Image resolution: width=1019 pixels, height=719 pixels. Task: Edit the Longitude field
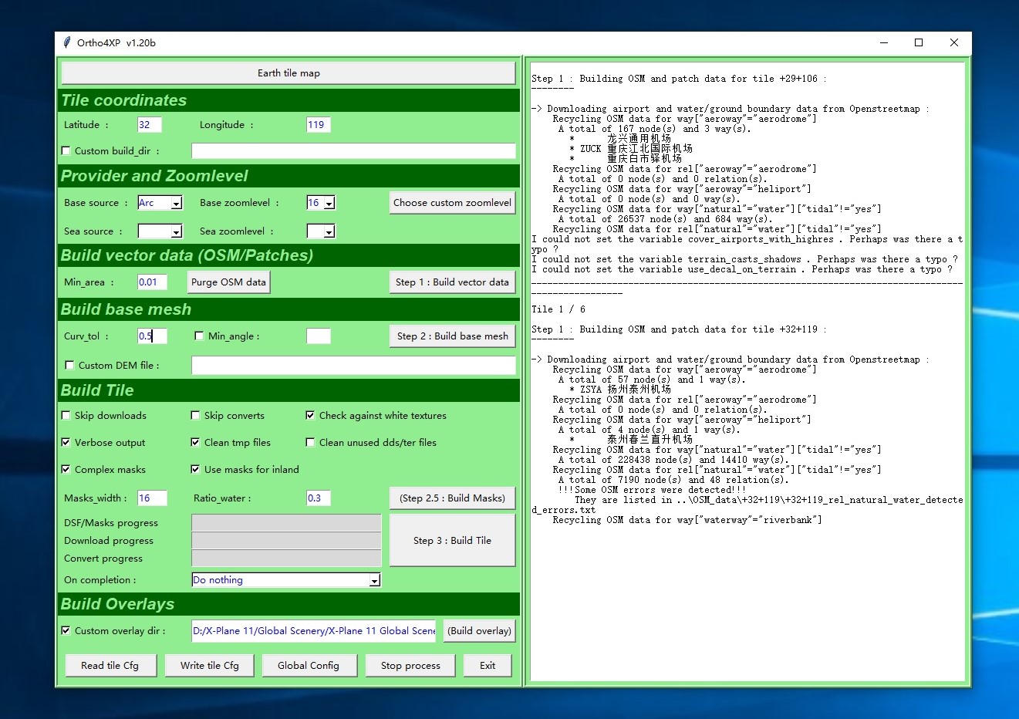318,125
